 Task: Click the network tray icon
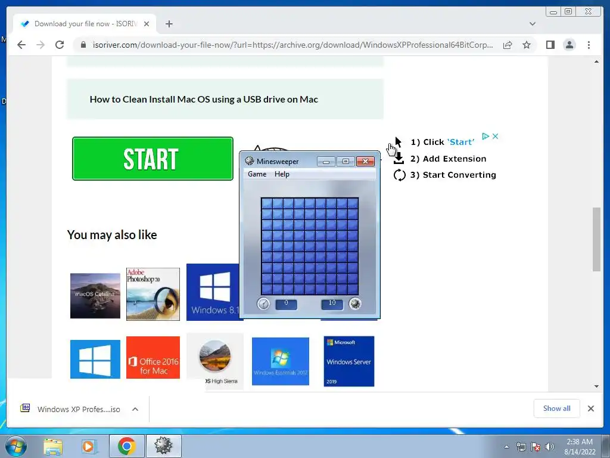point(521,447)
